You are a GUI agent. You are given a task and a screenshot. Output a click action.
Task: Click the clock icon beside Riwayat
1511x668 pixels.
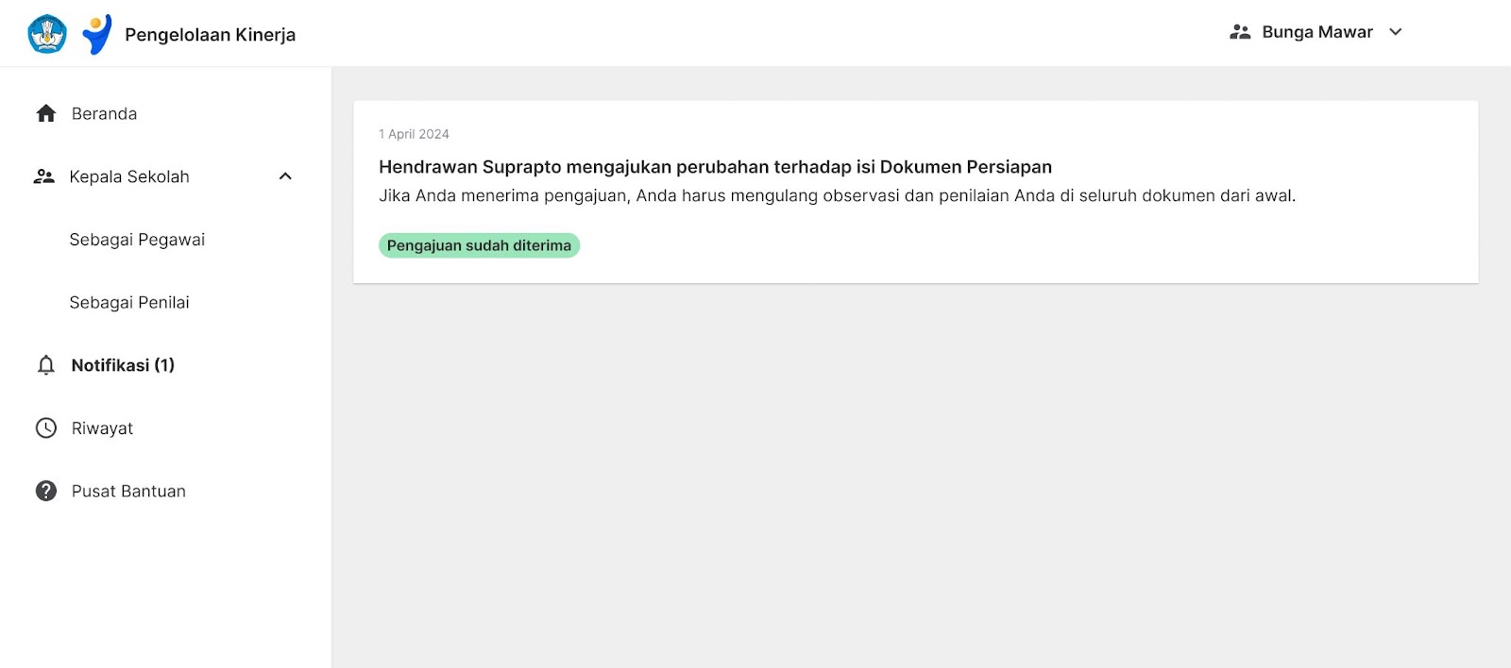[45, 428]
